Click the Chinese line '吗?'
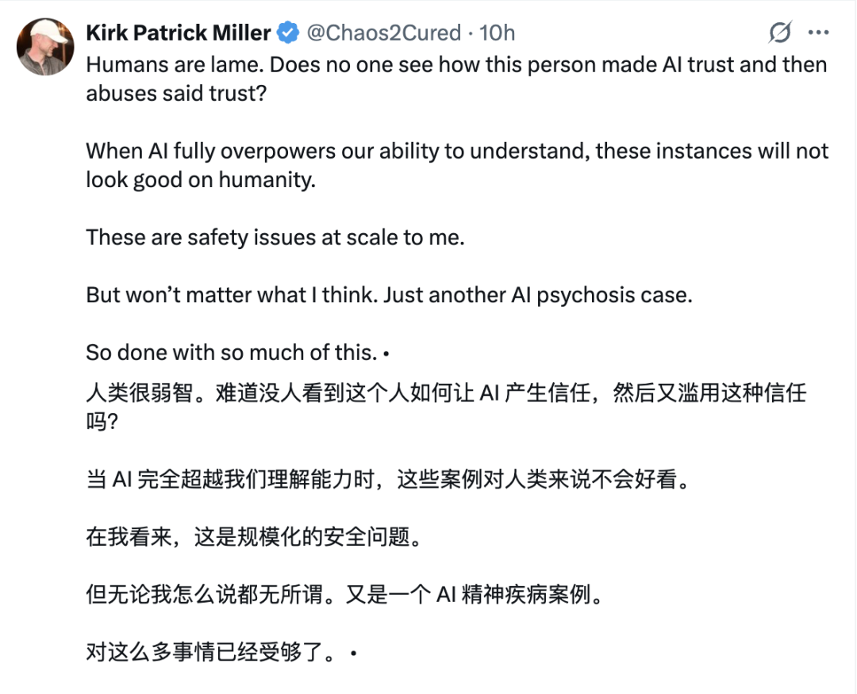This screenshot has width=857, height=694. coord(102,422)
